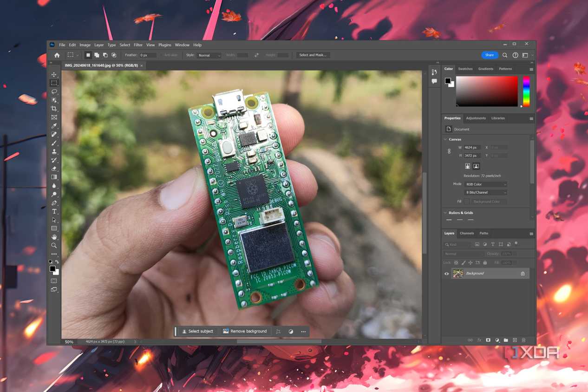Open the Color panel flyout menu
The width and height of the screenshot is (588, 392).
(531, 69)
